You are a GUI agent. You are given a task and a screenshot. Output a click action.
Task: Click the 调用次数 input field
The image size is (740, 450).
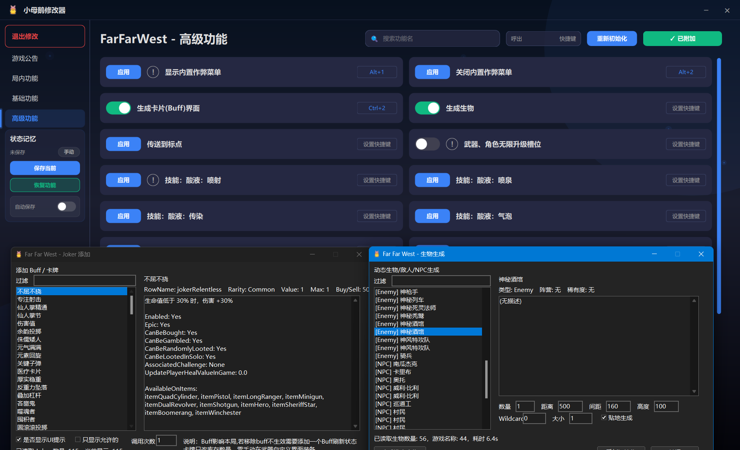pos(166,440)
